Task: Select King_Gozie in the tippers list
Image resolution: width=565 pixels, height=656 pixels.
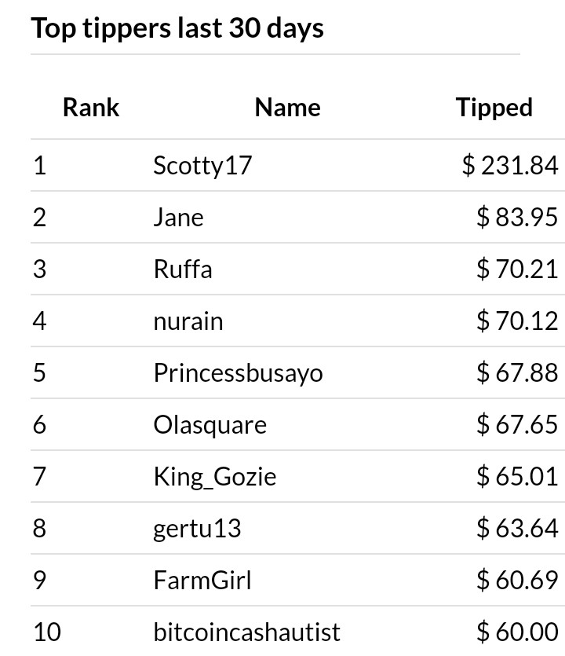Action: click(x=215, y=477)
